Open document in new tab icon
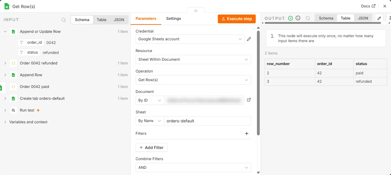This screenshot has height=175, width=391. tap(249, 100)
